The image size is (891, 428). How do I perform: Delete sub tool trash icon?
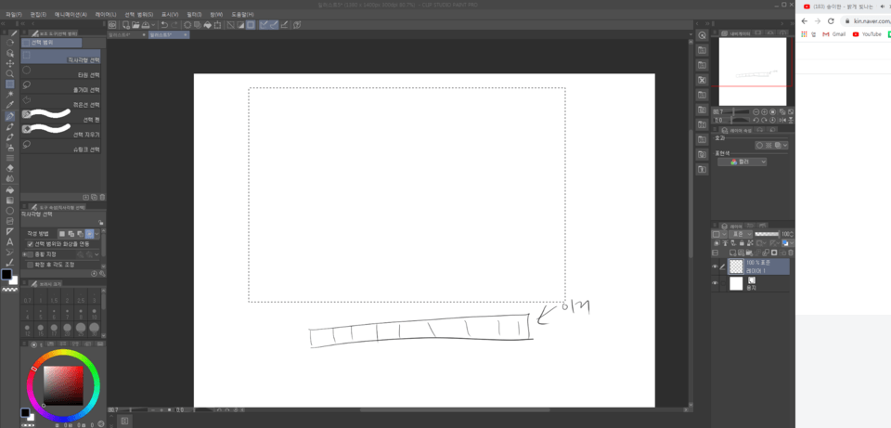click(x=102, y=197)
